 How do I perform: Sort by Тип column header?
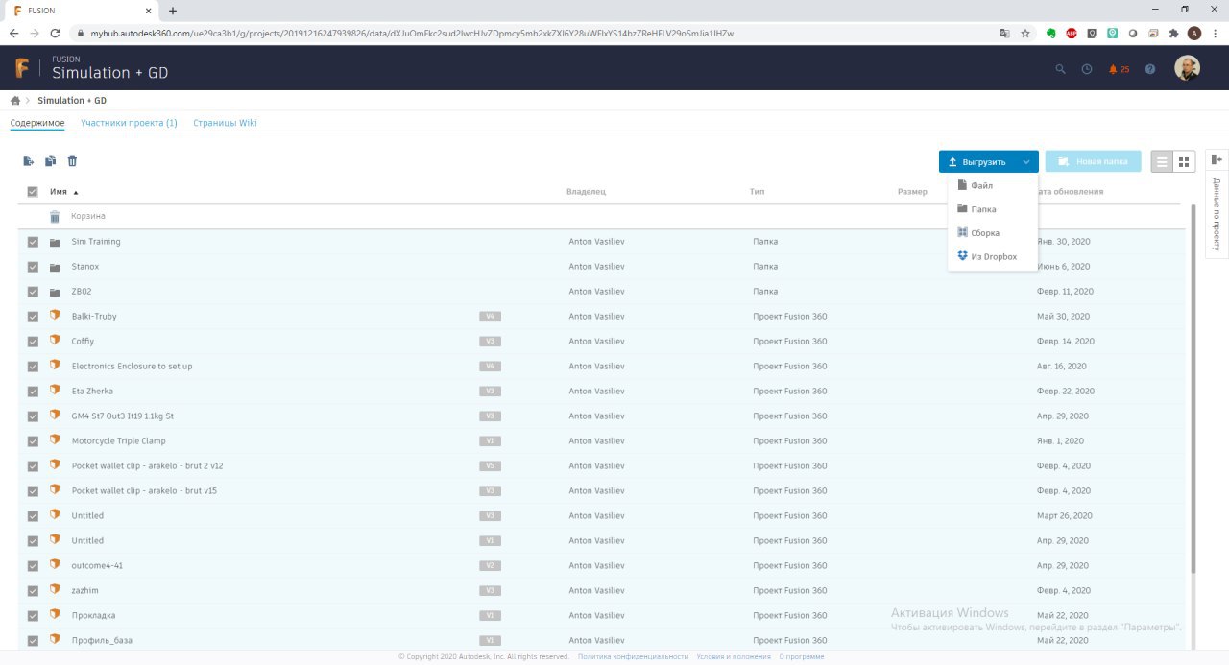(x=757, y=192)
